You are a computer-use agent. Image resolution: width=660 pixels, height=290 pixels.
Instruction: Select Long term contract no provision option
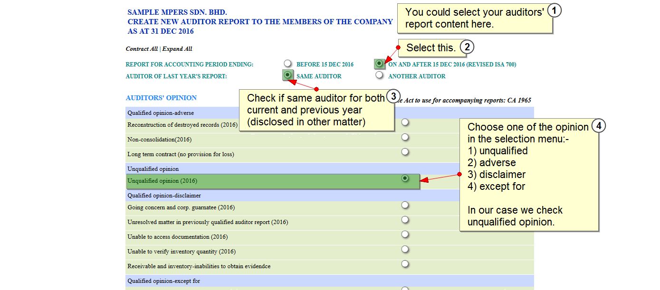point(405,152)
